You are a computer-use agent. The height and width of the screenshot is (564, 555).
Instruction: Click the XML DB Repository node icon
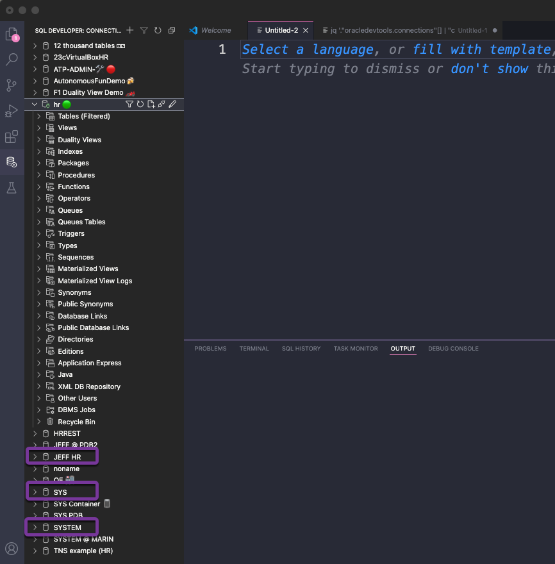[51, 386]
